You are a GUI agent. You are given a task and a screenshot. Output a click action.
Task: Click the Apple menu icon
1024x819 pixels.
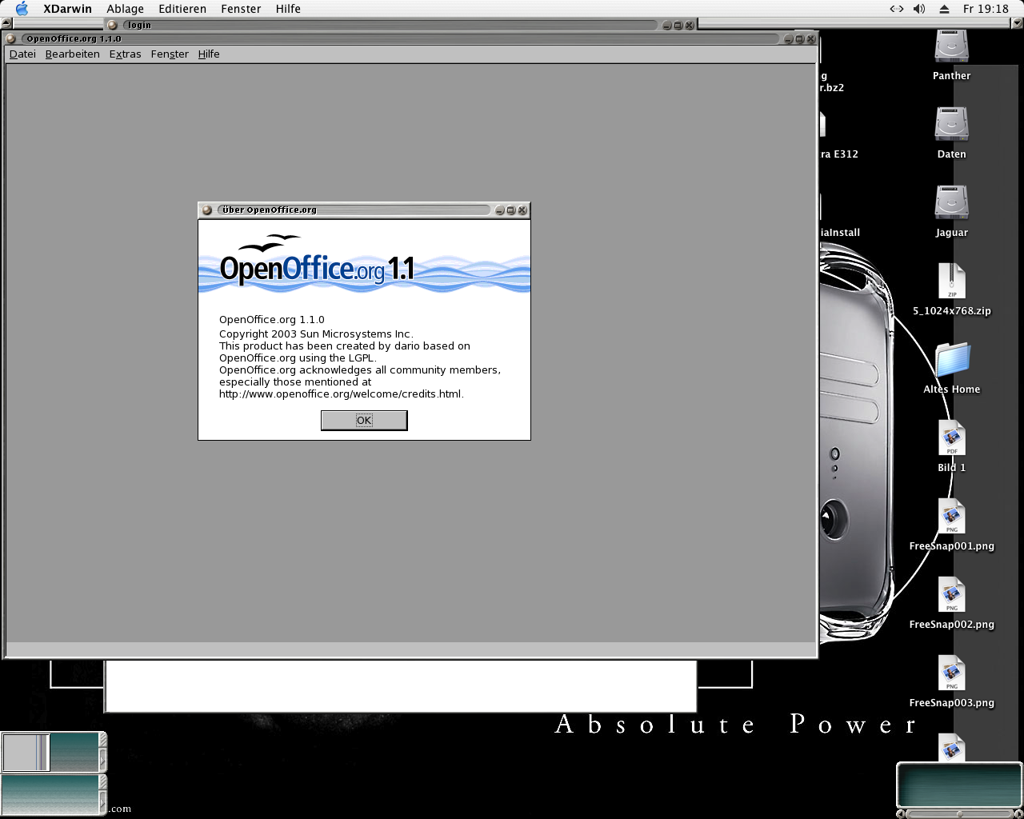(22, 9)
